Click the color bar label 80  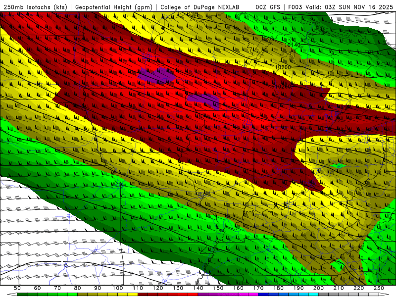78,288
